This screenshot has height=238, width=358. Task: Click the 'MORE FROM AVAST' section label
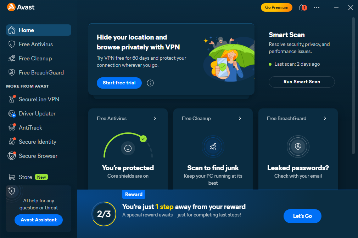tap(27, 86)
